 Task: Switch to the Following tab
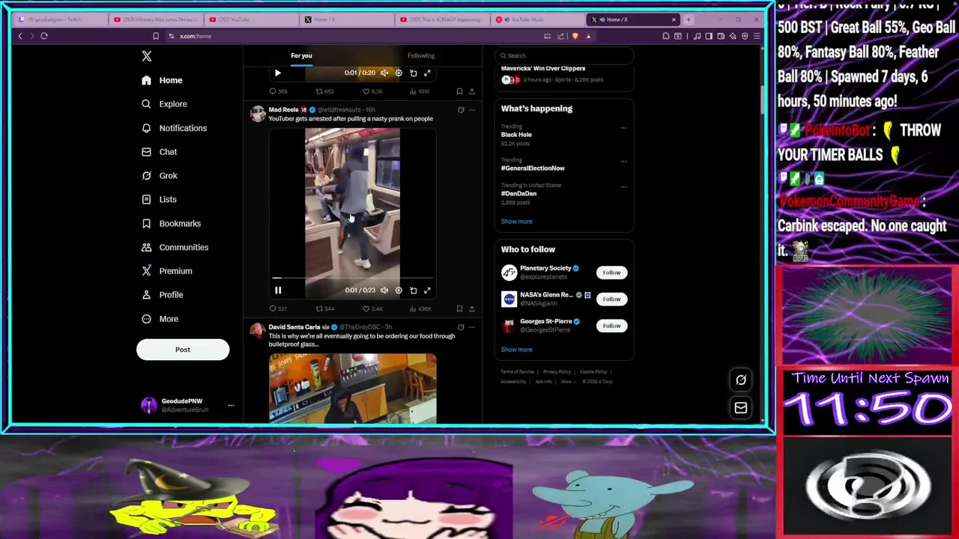tap(421, 55)
